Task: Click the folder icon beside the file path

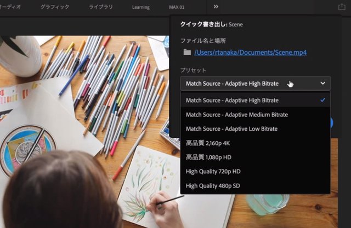Action: click(187, 52)
